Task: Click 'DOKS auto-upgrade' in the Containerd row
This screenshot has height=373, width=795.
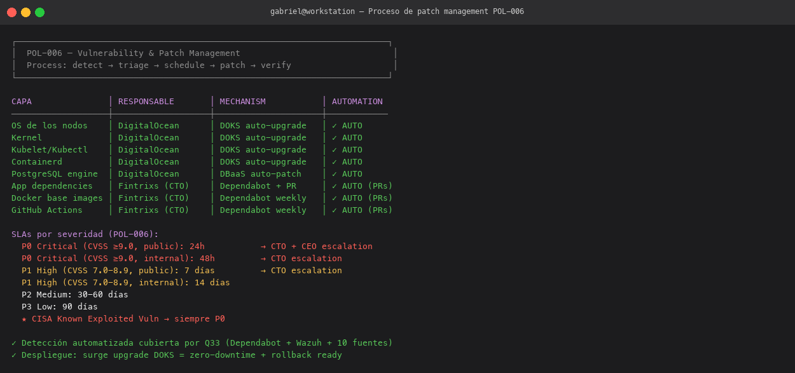Action: coord(263,162)
